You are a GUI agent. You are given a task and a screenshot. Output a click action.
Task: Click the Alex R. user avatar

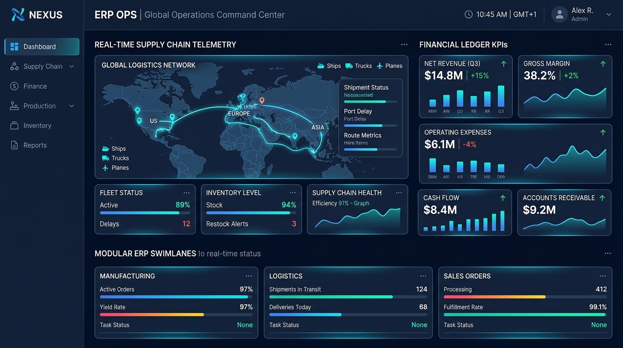coord(560,14)
